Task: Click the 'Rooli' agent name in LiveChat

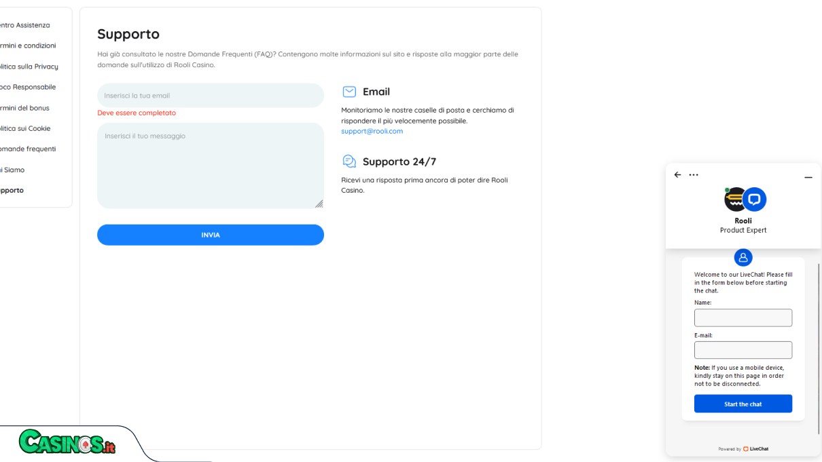Action: click(x=743, y=220)
